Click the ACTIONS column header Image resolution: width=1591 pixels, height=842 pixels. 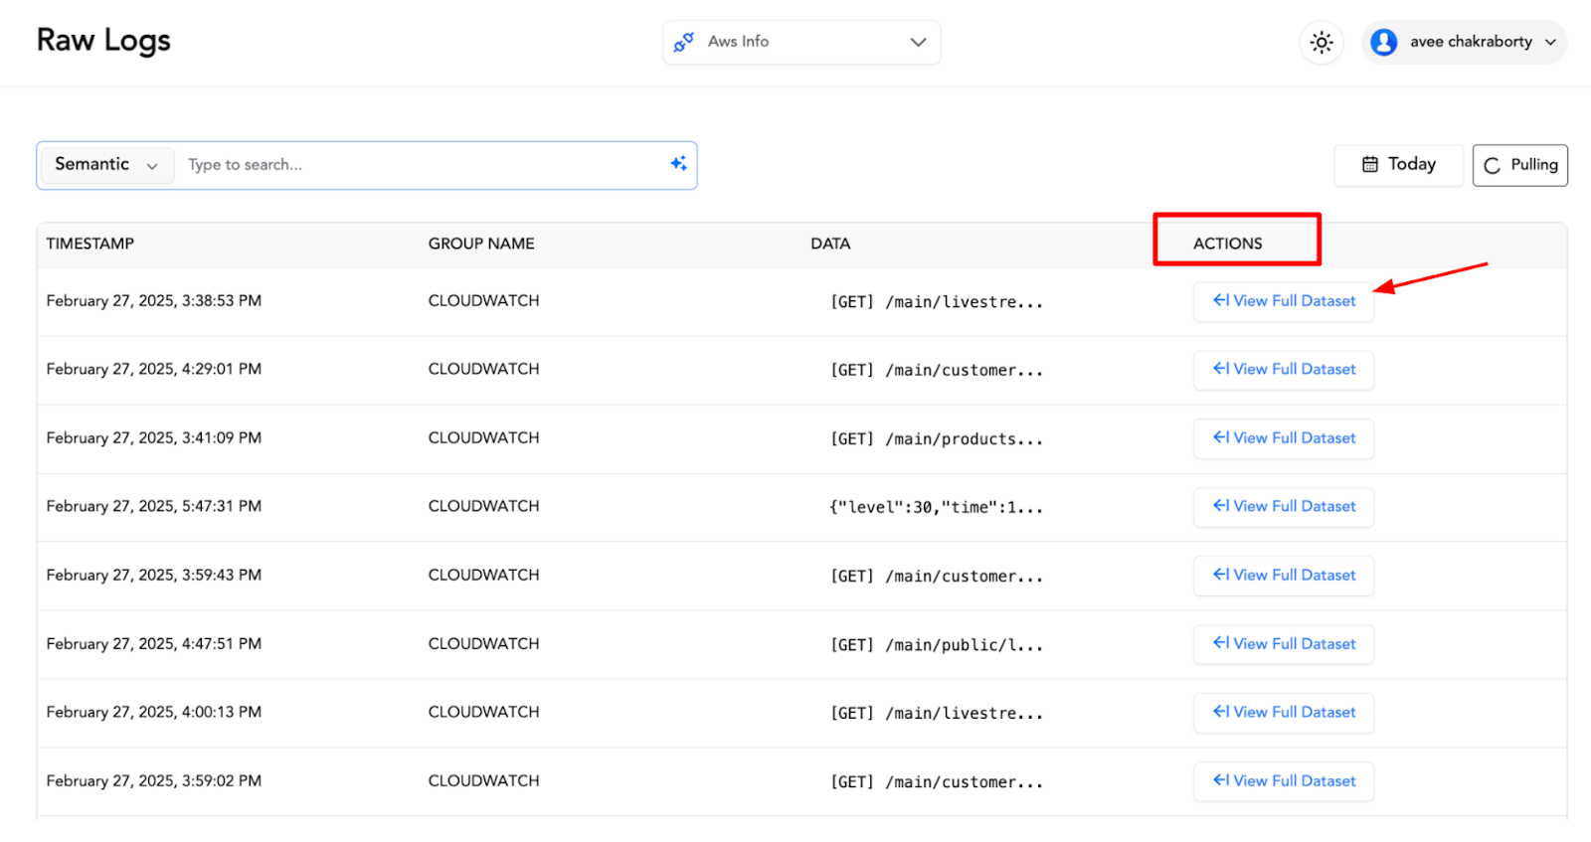click(x=1228, y=244)
